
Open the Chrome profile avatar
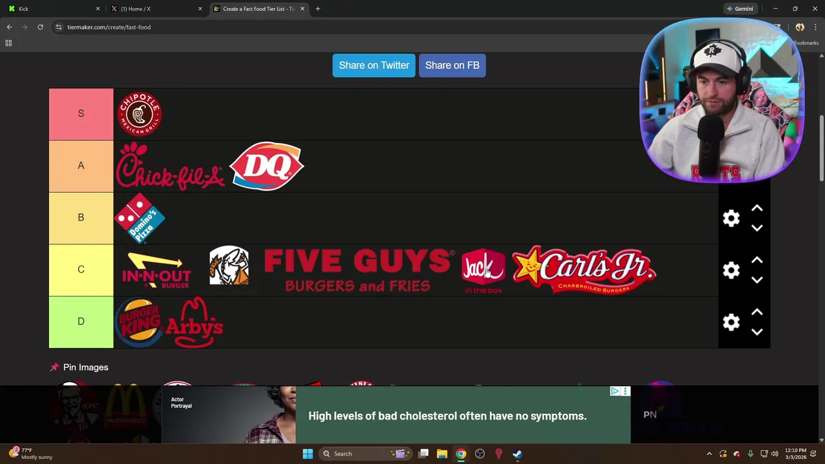tap(800, 27)
